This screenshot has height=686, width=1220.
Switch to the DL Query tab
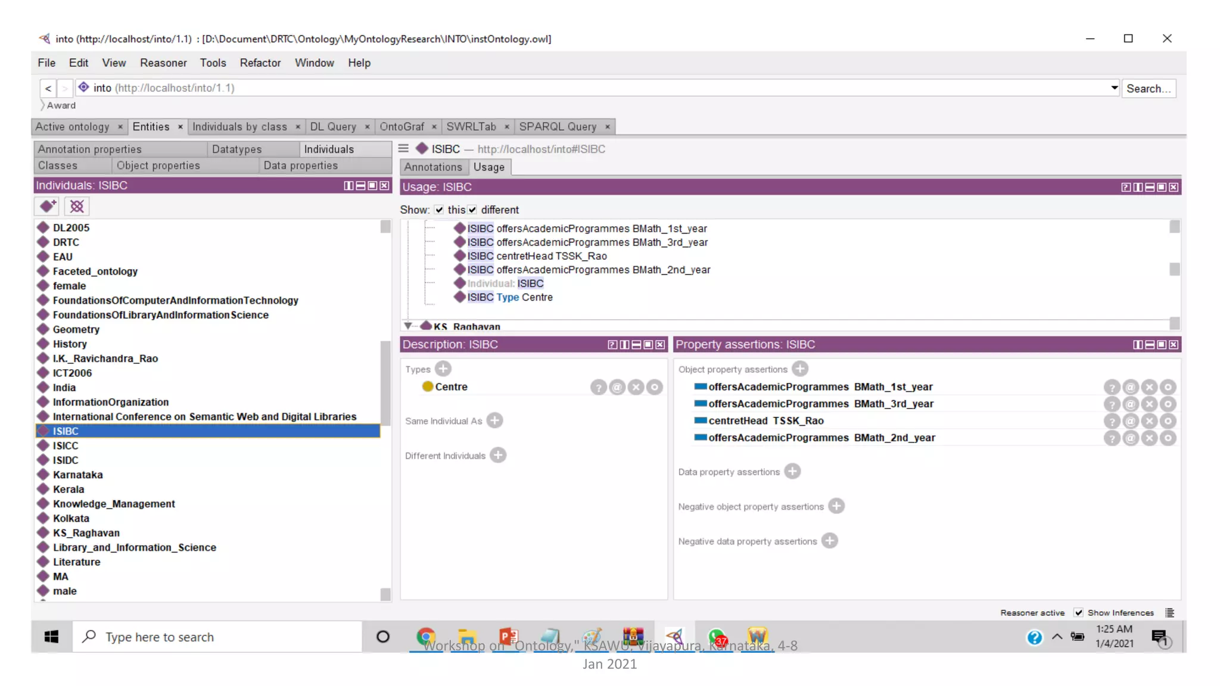point(333,126)
